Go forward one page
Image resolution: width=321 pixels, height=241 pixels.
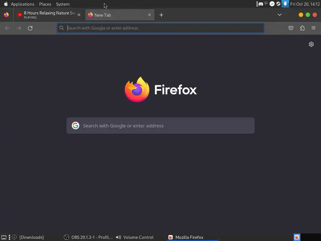tap(18, 28)
